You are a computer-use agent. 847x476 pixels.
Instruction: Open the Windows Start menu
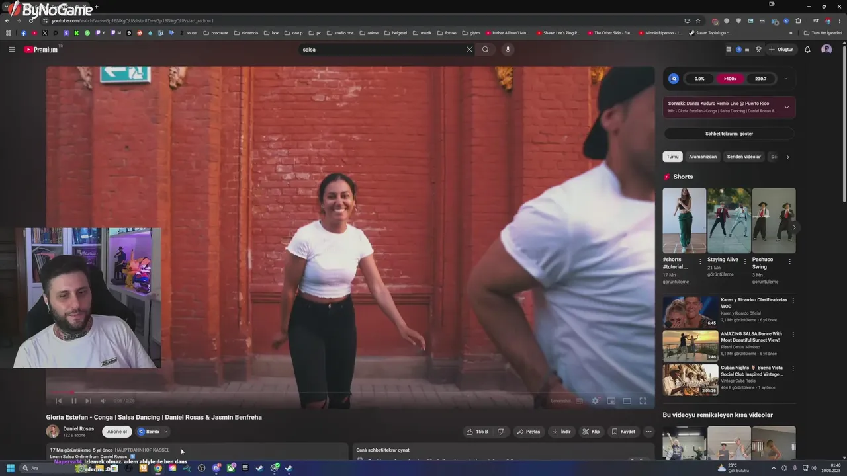pyautogui.click(x=11, y=468)
